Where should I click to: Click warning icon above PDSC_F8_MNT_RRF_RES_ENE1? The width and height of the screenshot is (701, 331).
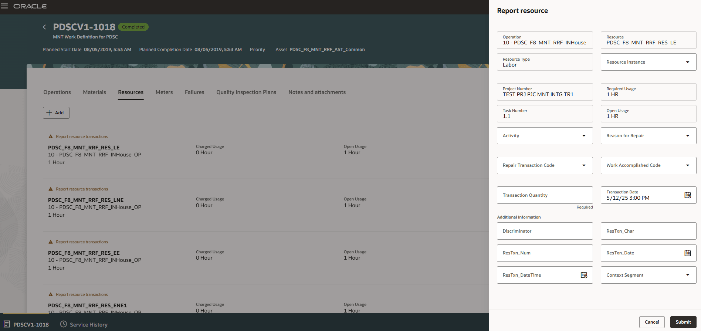click(x=51, y=295)
